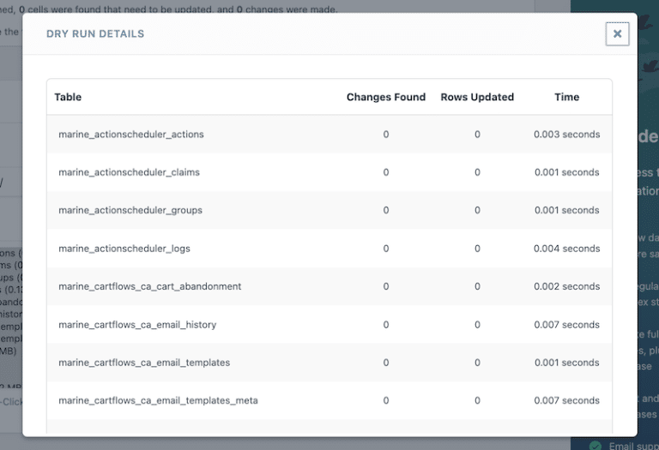Viewport: 659px width, 450px height.
Task: Click the DRY RUN DETAILS dialog title
Action: point(95,34)
